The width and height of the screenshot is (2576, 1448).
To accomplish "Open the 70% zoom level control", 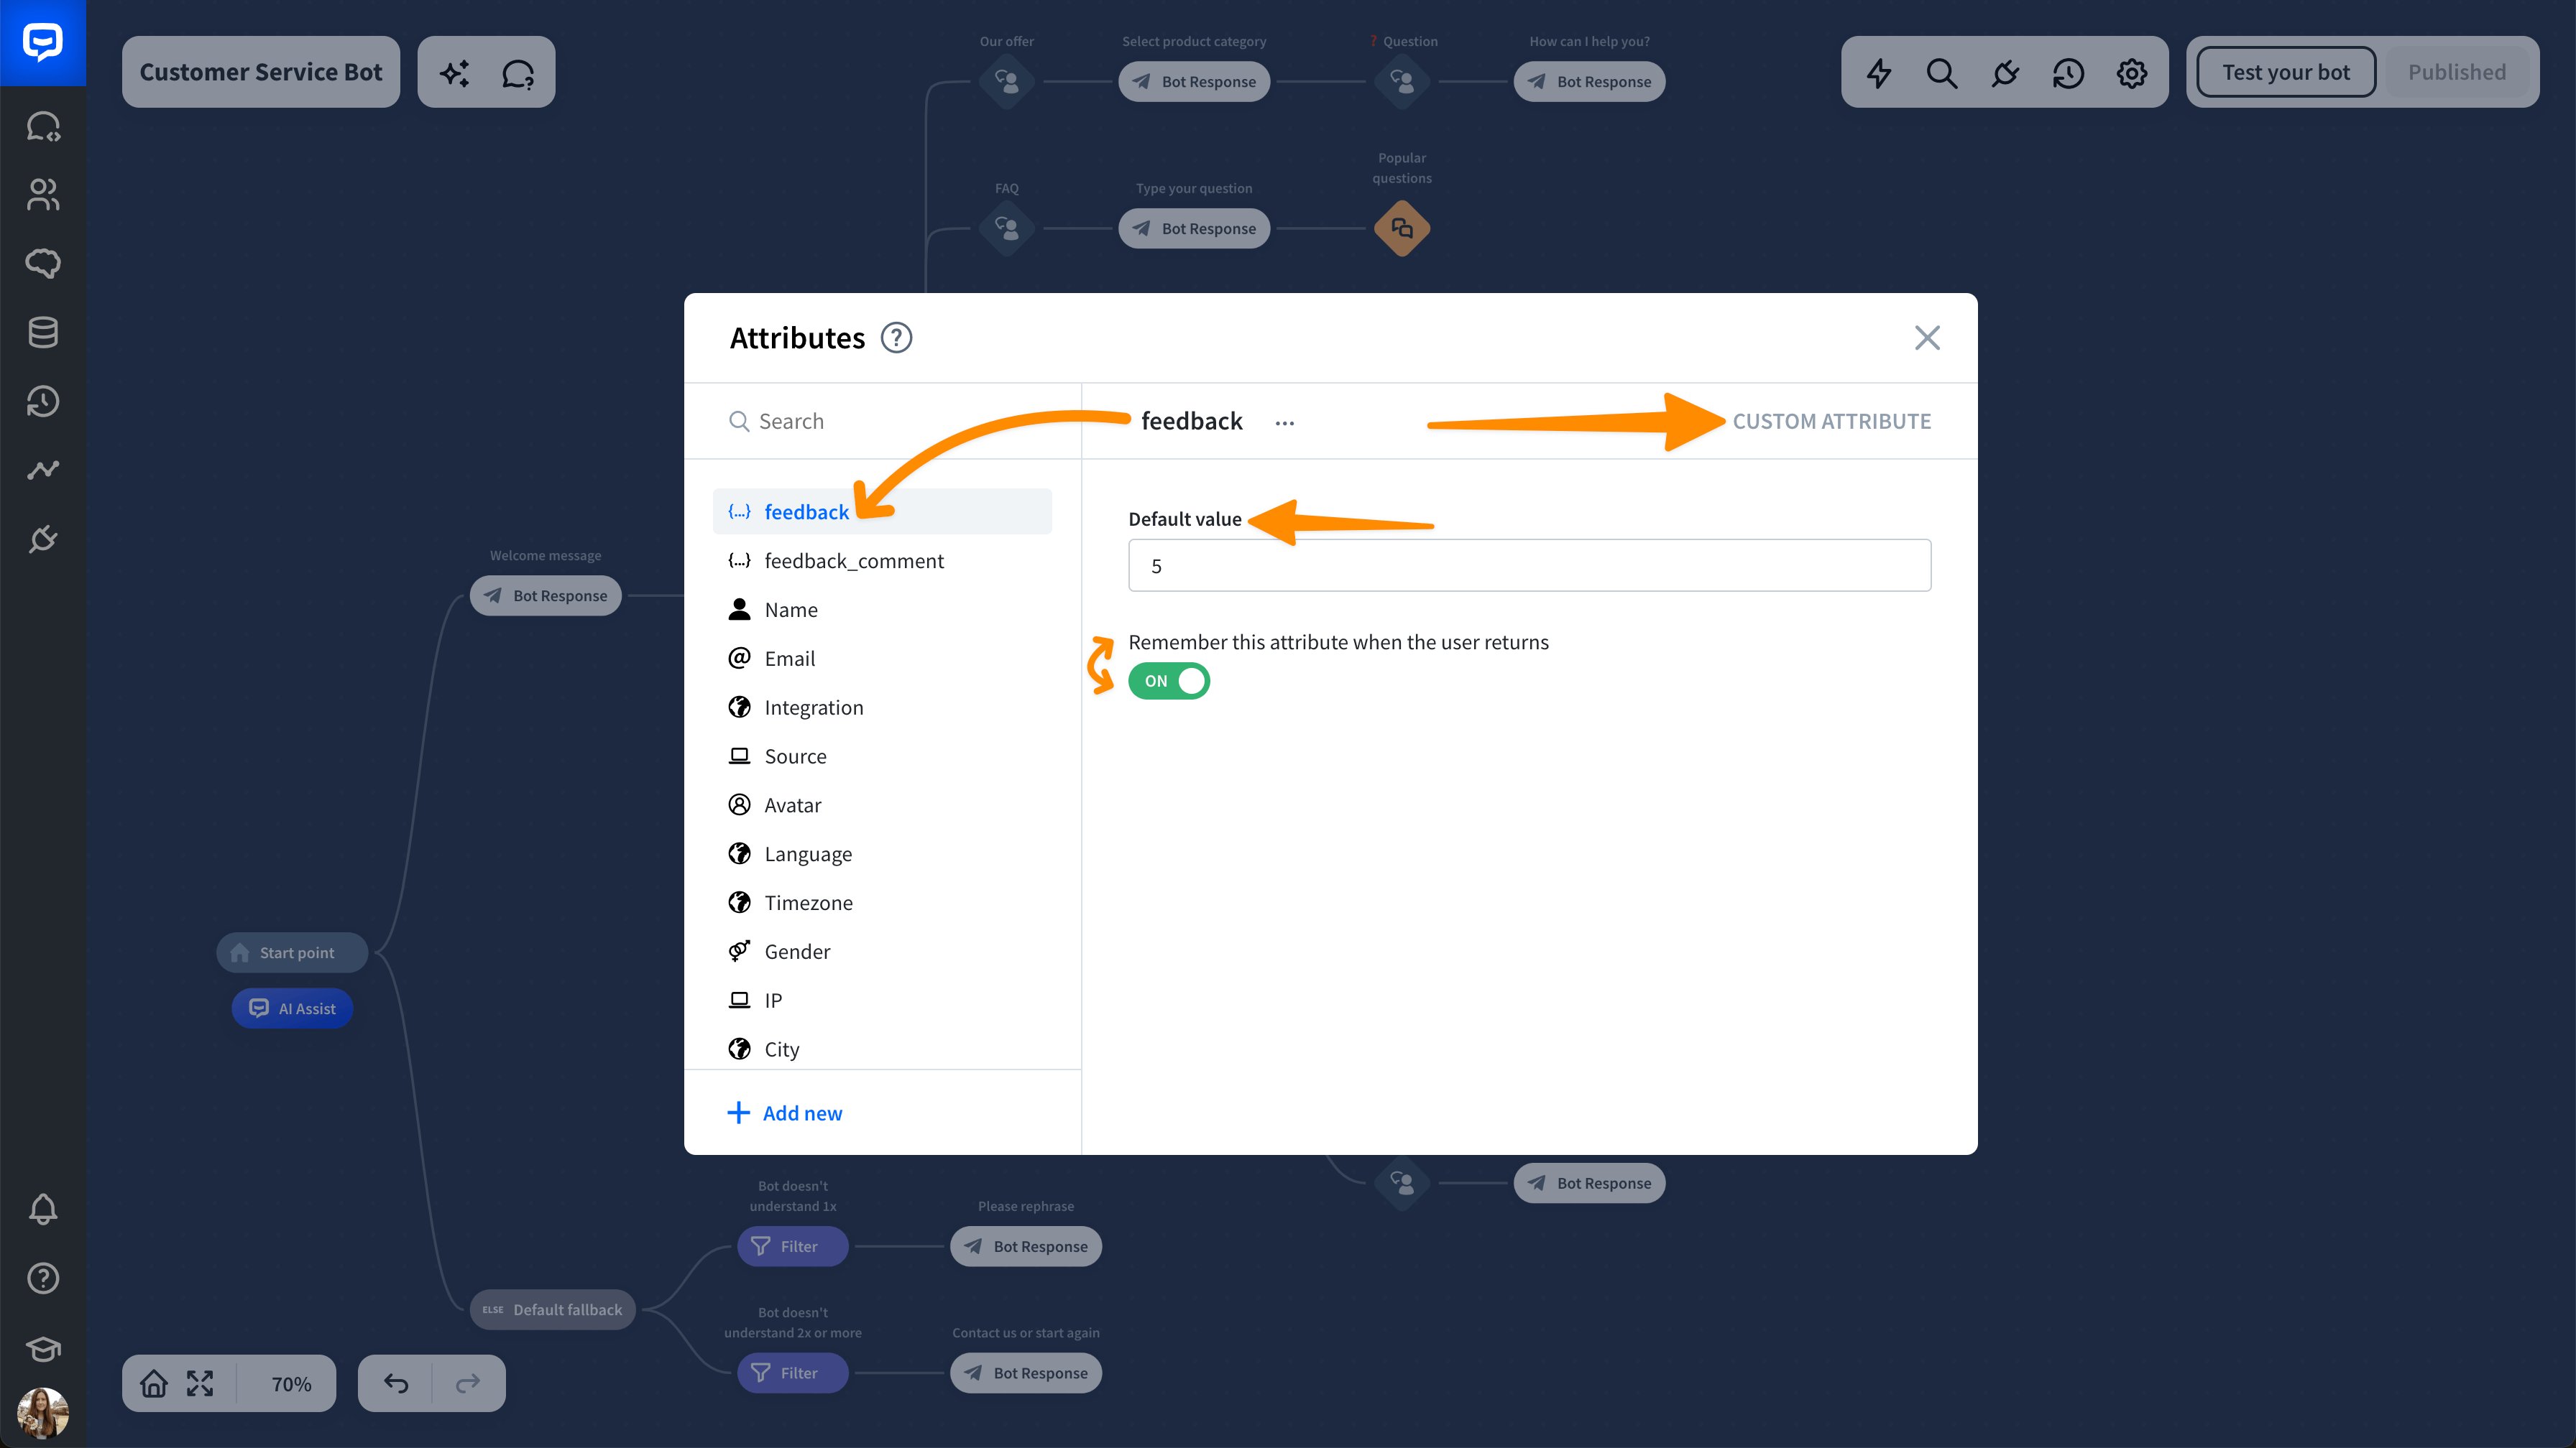I will click(x=291, y=1384).
